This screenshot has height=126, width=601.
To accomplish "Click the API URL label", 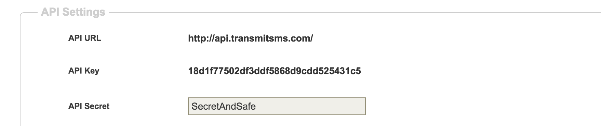I will coord(84,38).
